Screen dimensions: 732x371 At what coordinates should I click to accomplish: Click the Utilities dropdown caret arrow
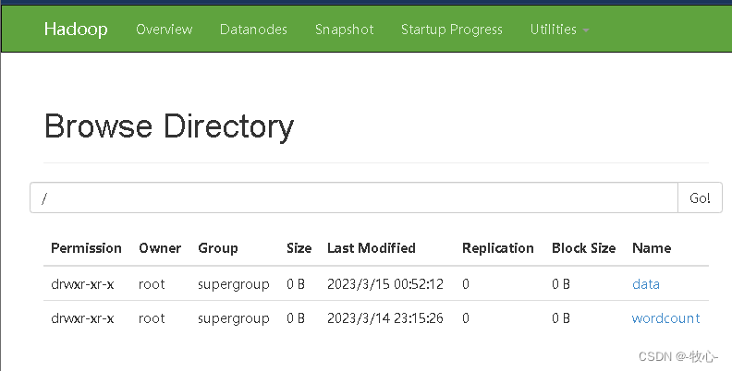coord(586,30)
